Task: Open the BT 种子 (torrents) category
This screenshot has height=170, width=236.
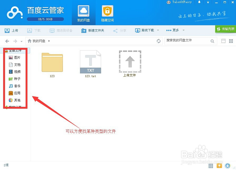Action: point(17,79)
